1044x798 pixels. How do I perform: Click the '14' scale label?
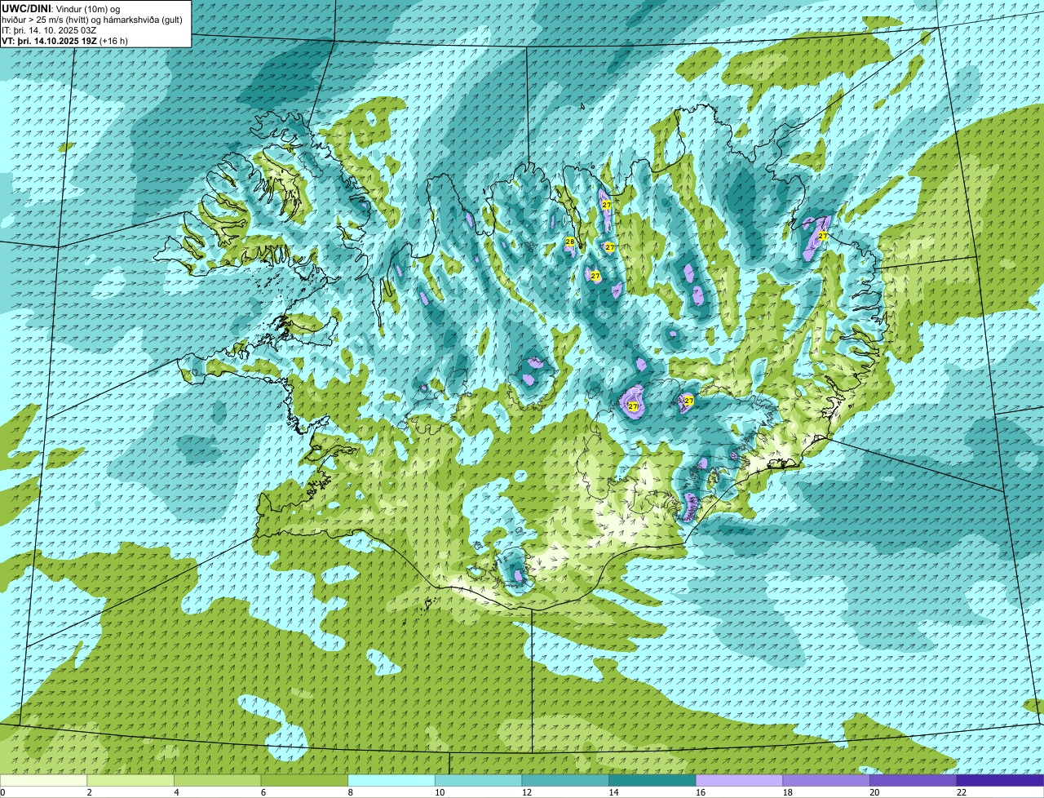point(613,792)
